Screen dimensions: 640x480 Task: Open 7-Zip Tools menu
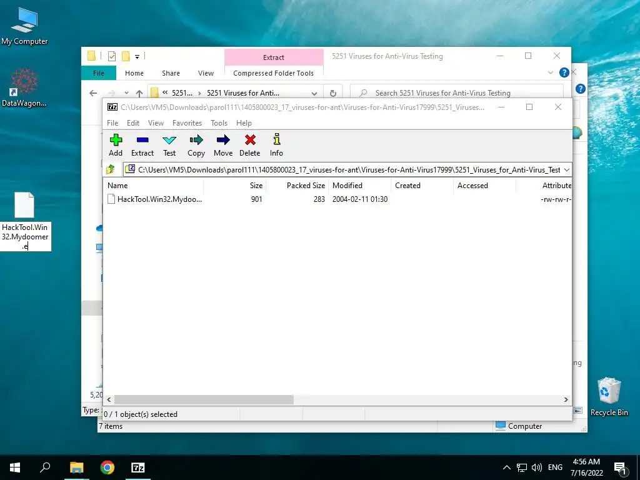[x=219, y=123]
